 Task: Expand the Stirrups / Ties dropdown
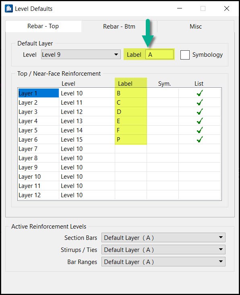pos(163,250)
